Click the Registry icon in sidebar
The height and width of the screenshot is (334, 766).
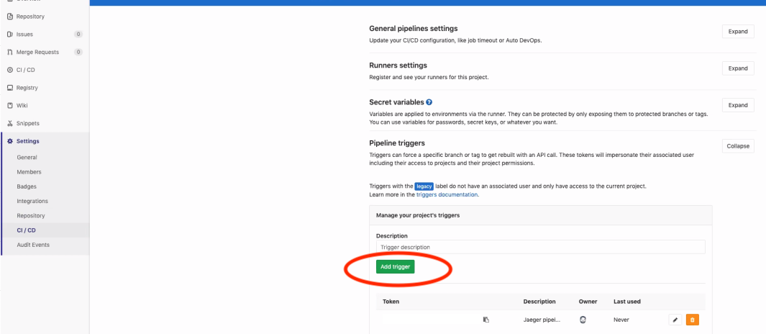click(x=10, y=88)
